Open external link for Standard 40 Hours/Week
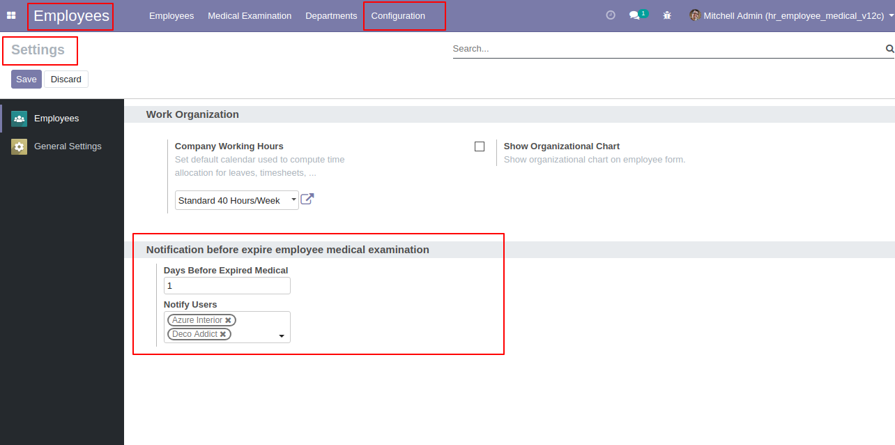895x445 pixels. [307, 199]
